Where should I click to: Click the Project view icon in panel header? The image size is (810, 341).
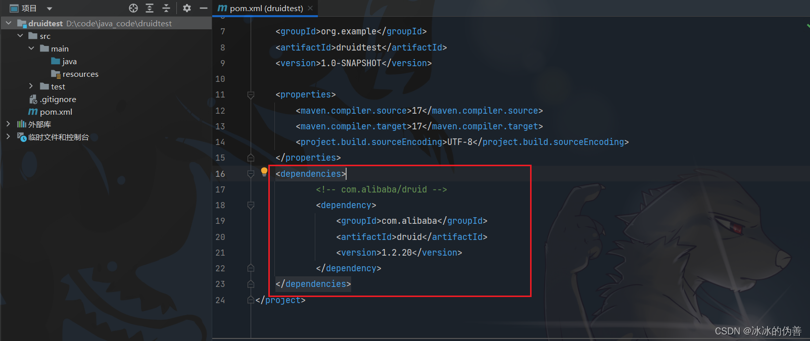(14, 8)
